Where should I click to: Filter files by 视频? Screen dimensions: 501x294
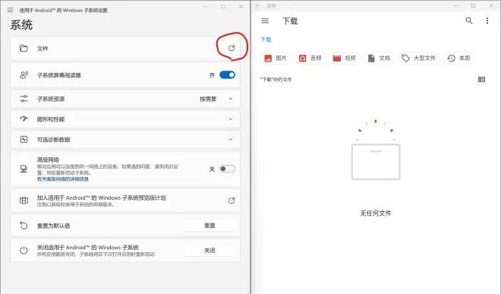[345, 58]
